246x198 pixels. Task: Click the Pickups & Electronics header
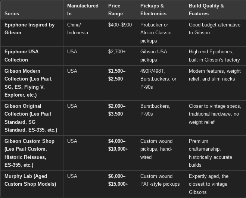[153, 10]
